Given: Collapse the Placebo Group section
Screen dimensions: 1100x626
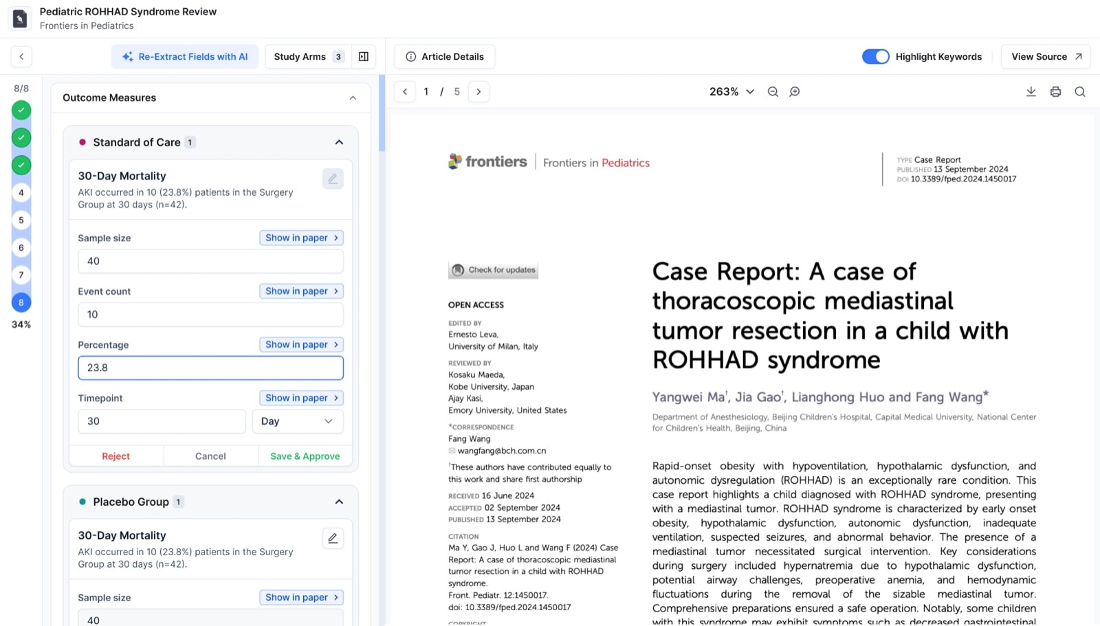Looking at the screenshot, I should 339,502.
